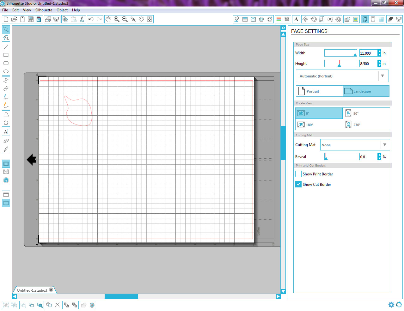
Task: Open the Silhouette menu
Action: (x=44, y=10)
